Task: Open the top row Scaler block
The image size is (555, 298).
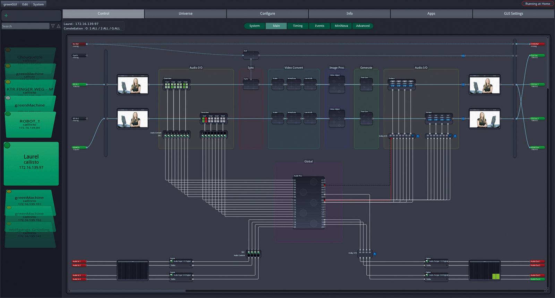Action: (x=277, y=85)
